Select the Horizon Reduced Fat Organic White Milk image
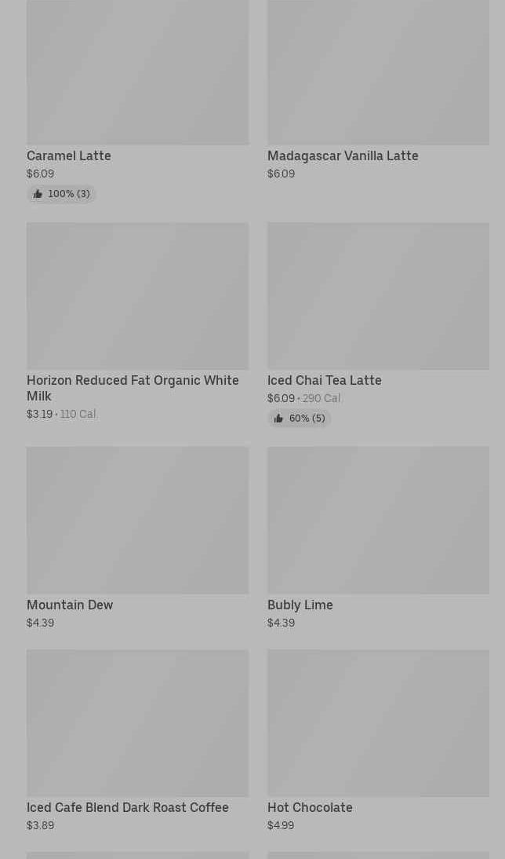505x859 pixels. [x=137, y=296]
